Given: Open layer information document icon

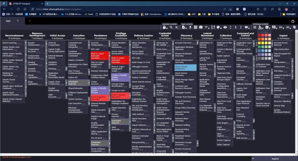Looking at the screenshot, I should point(184,28).
